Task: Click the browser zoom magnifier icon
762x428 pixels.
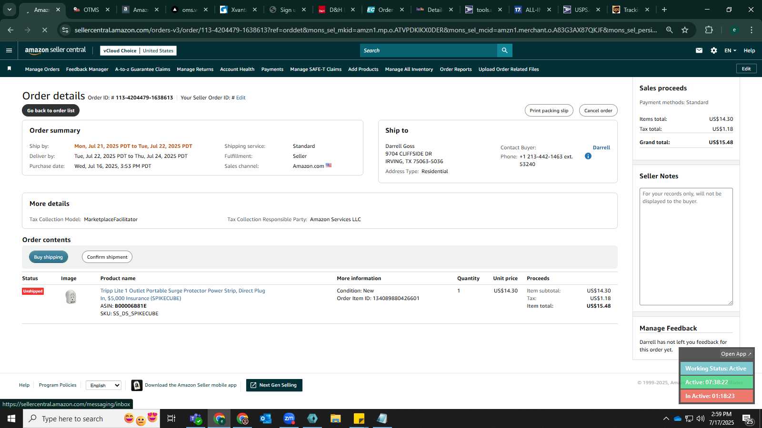Action: tap(669, 30)
